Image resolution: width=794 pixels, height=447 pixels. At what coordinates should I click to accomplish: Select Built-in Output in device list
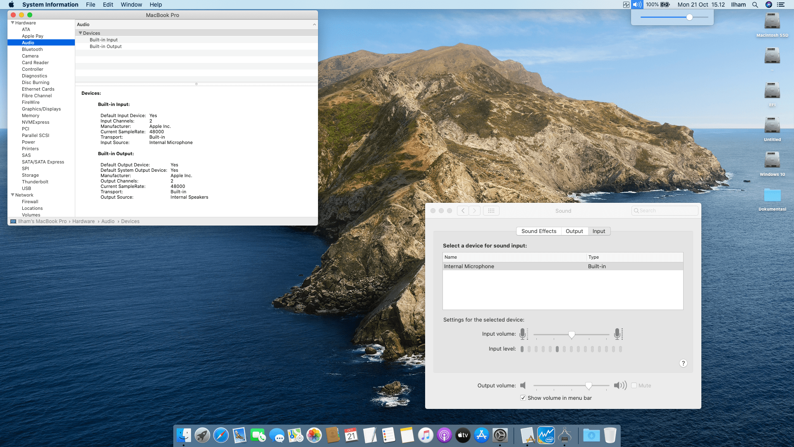105,46
